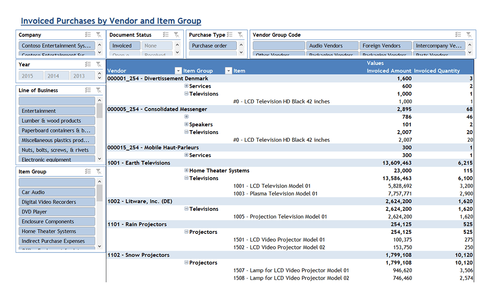Select item 1003 - Plasma Television Model 01

pos(275,193)
